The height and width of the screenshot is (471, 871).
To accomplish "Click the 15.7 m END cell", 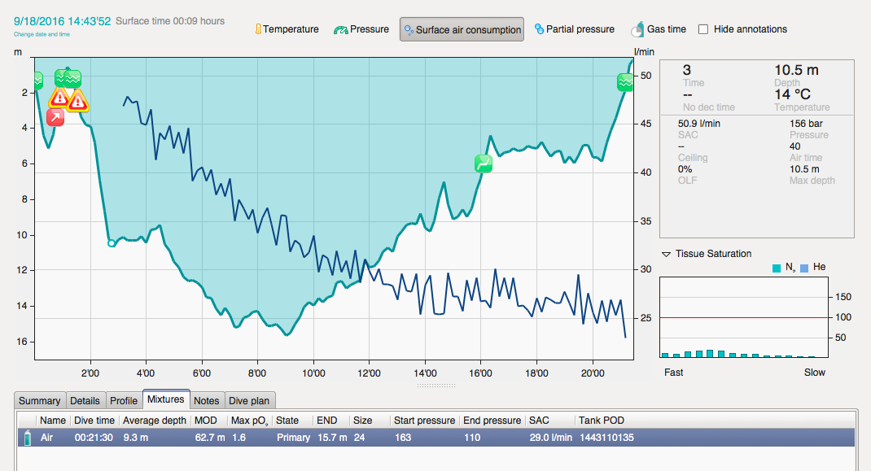I will [332, 438].
